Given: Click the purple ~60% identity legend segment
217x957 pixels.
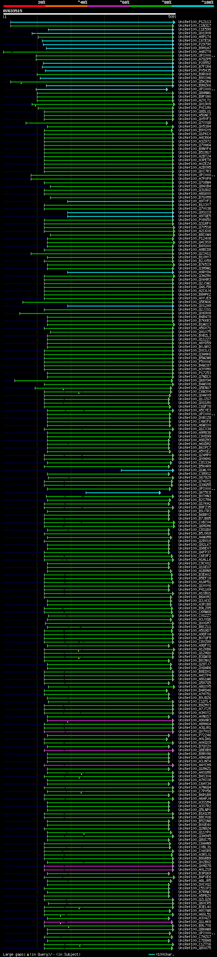Looking at the screenshot, I should 108,6.
